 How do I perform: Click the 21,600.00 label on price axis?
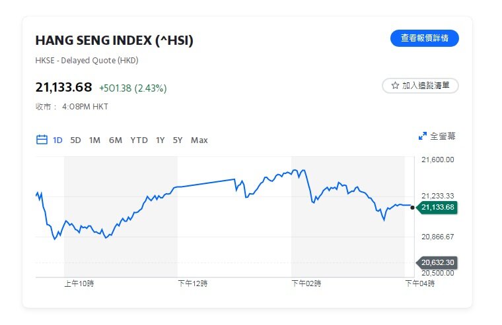[437, 160]
